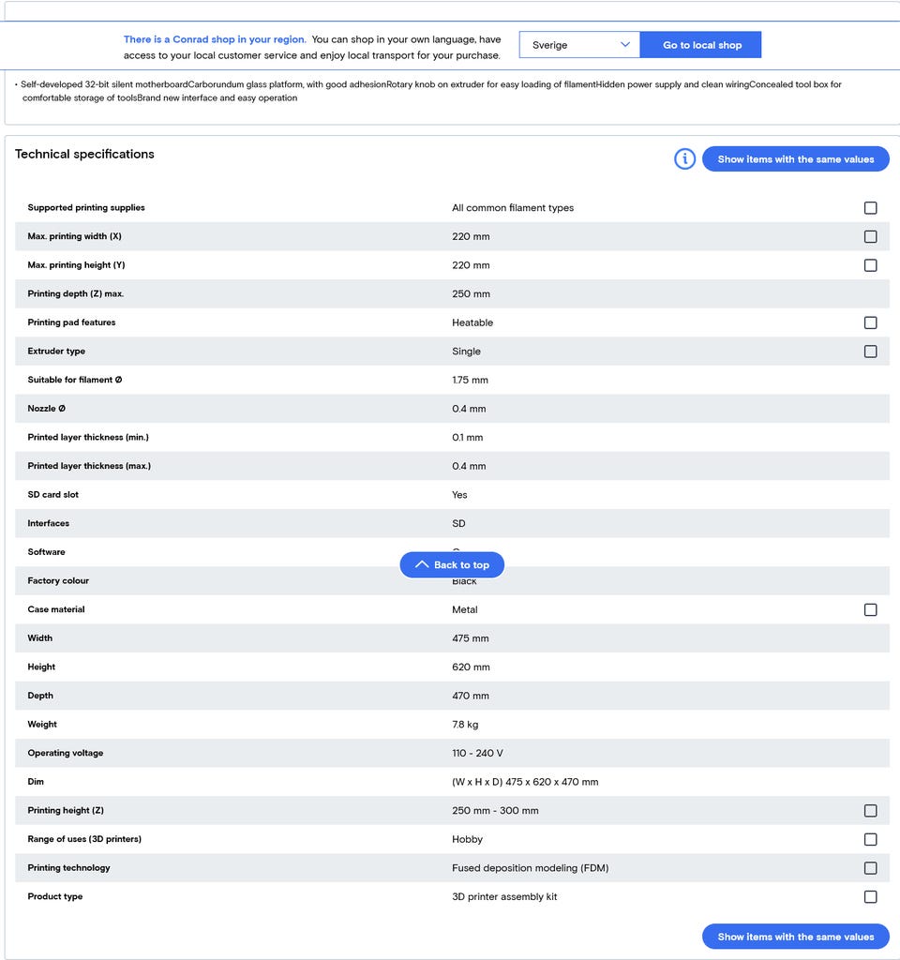This screenshot has height=960, width=900.
Task: Open the Sverige country dropdown
Action: 579,45
